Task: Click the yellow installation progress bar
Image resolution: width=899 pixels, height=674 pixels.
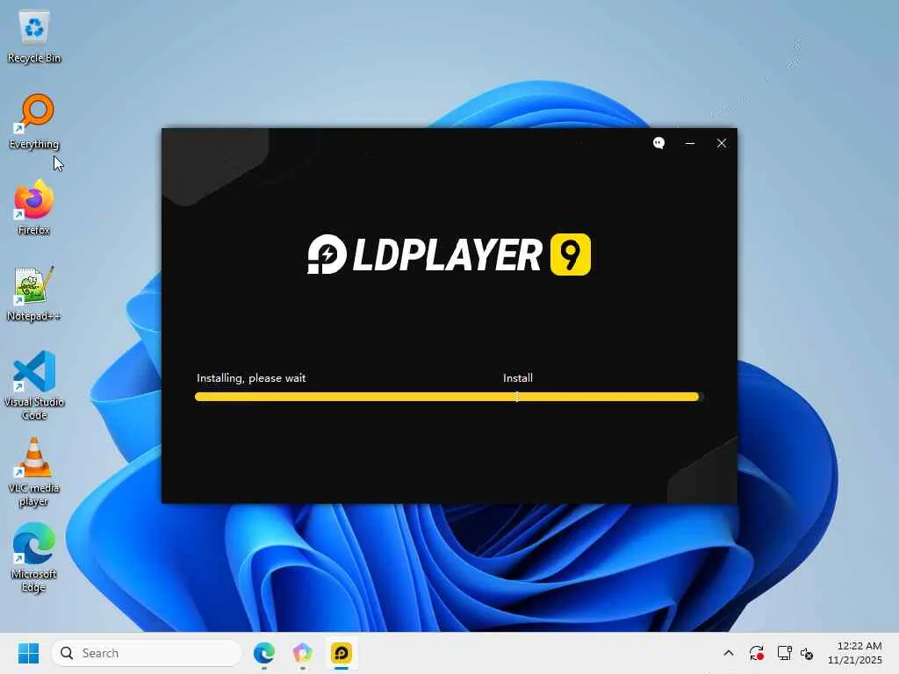Action: [x=449, y=397]
